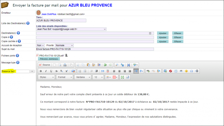224x126 pixels.
Task: Open the text color picker
Action: coord(109,77)
